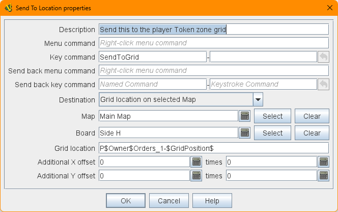338x212 pixels.
Task: Click the Cancel button
Action: tap(169, 201)
